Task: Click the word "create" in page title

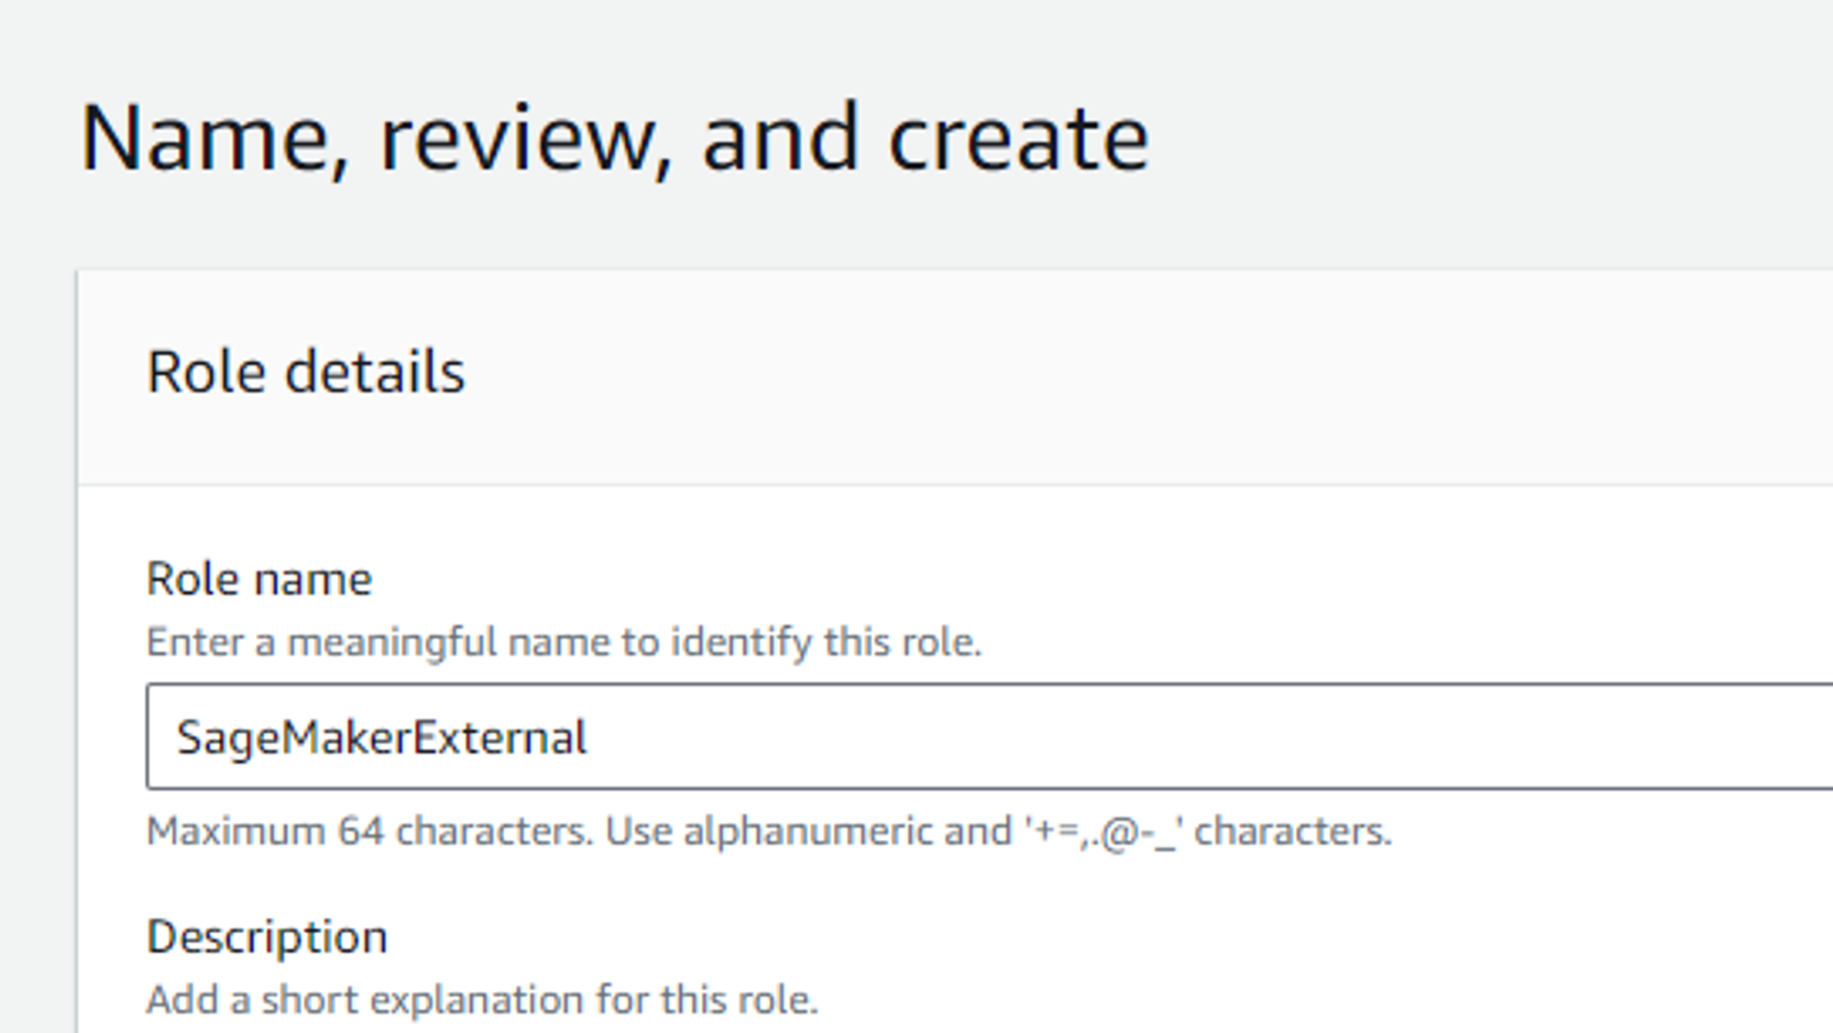Action: [x=1017, y=139]
